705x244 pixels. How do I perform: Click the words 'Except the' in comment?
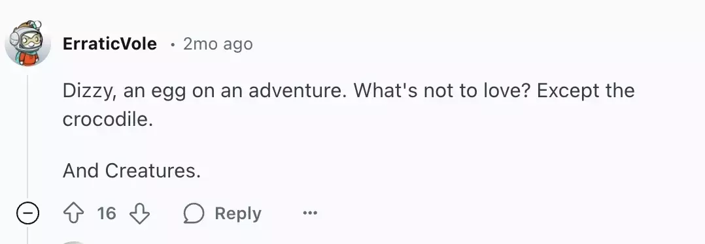(x=585, y=91)
